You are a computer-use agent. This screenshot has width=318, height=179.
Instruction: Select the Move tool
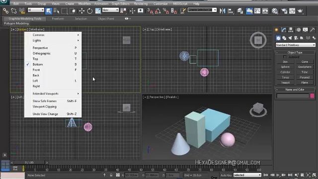click(x=81, y=11)
